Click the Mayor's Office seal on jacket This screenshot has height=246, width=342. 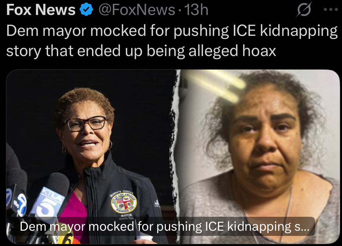124,203
